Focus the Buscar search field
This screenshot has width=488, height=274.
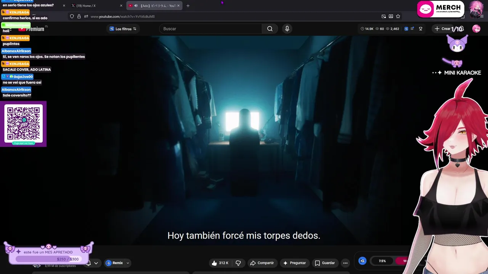point(210,29)
